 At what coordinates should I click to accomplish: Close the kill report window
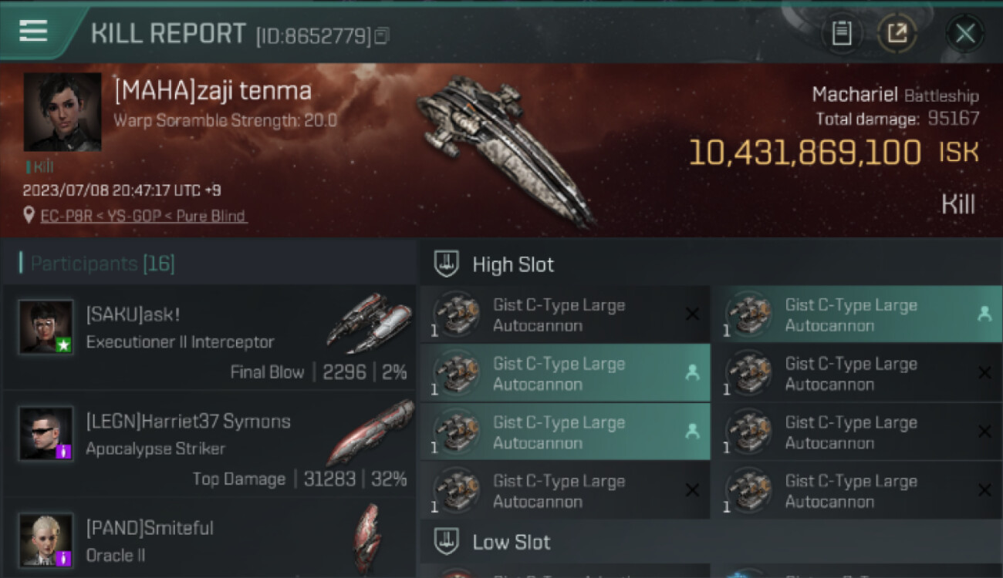point(964,33)
